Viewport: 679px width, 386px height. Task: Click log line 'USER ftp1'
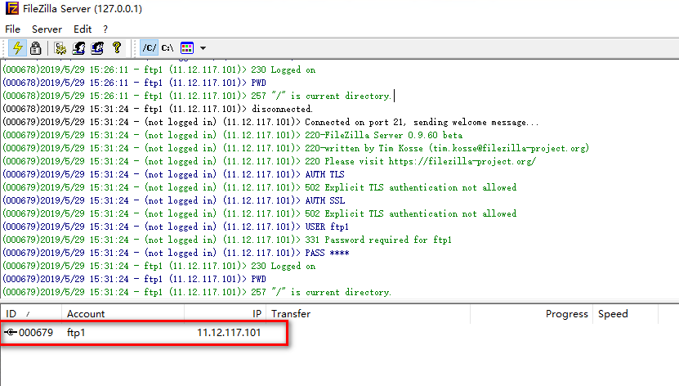tap(176, 227)
